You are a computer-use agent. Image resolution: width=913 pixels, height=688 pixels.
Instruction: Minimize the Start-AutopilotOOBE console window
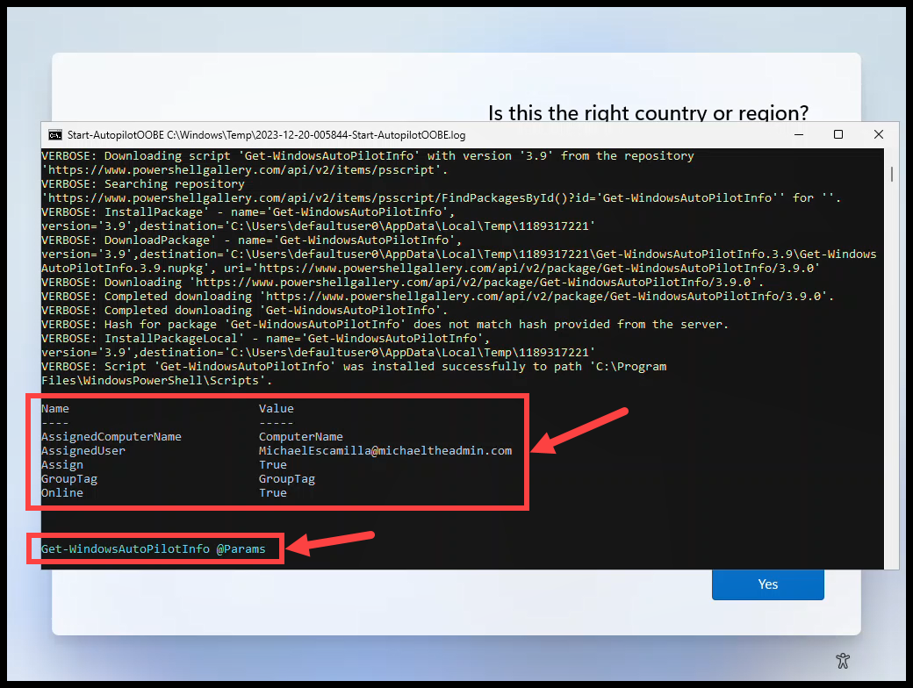click(798, 134)
